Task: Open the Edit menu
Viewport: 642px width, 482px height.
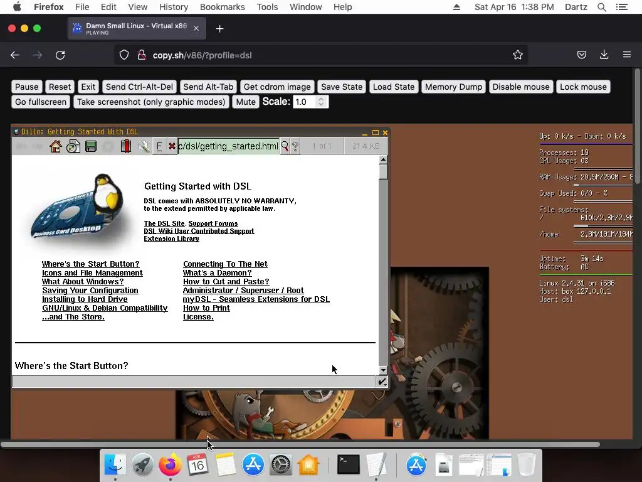Action: pos(108,7)
